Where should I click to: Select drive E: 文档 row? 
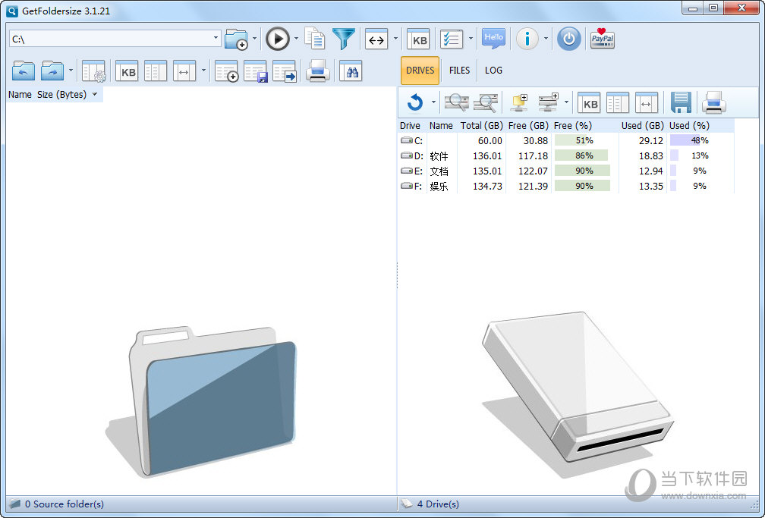coord(566,171)
